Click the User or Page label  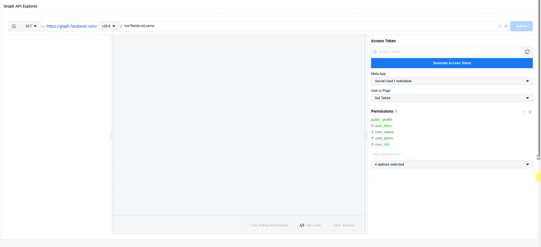[381, 91]
